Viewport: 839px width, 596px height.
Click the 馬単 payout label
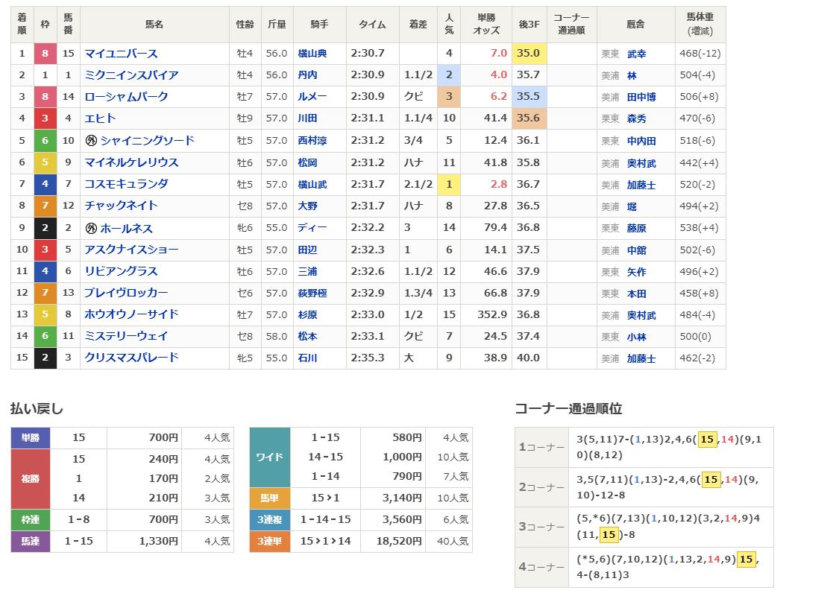(x=270, y=498)
